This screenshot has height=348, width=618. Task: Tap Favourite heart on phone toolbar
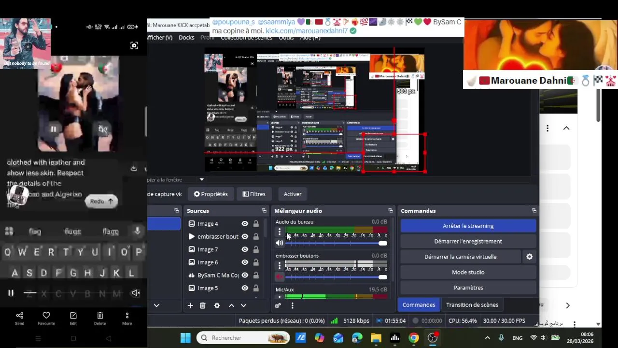[46, 318]
